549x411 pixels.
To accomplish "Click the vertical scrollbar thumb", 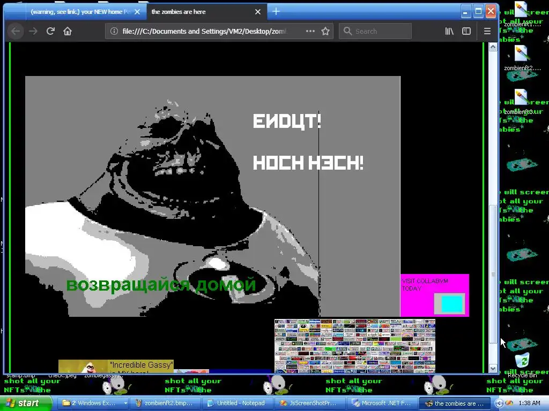I will pyautogui.click(x=493, y=275).
